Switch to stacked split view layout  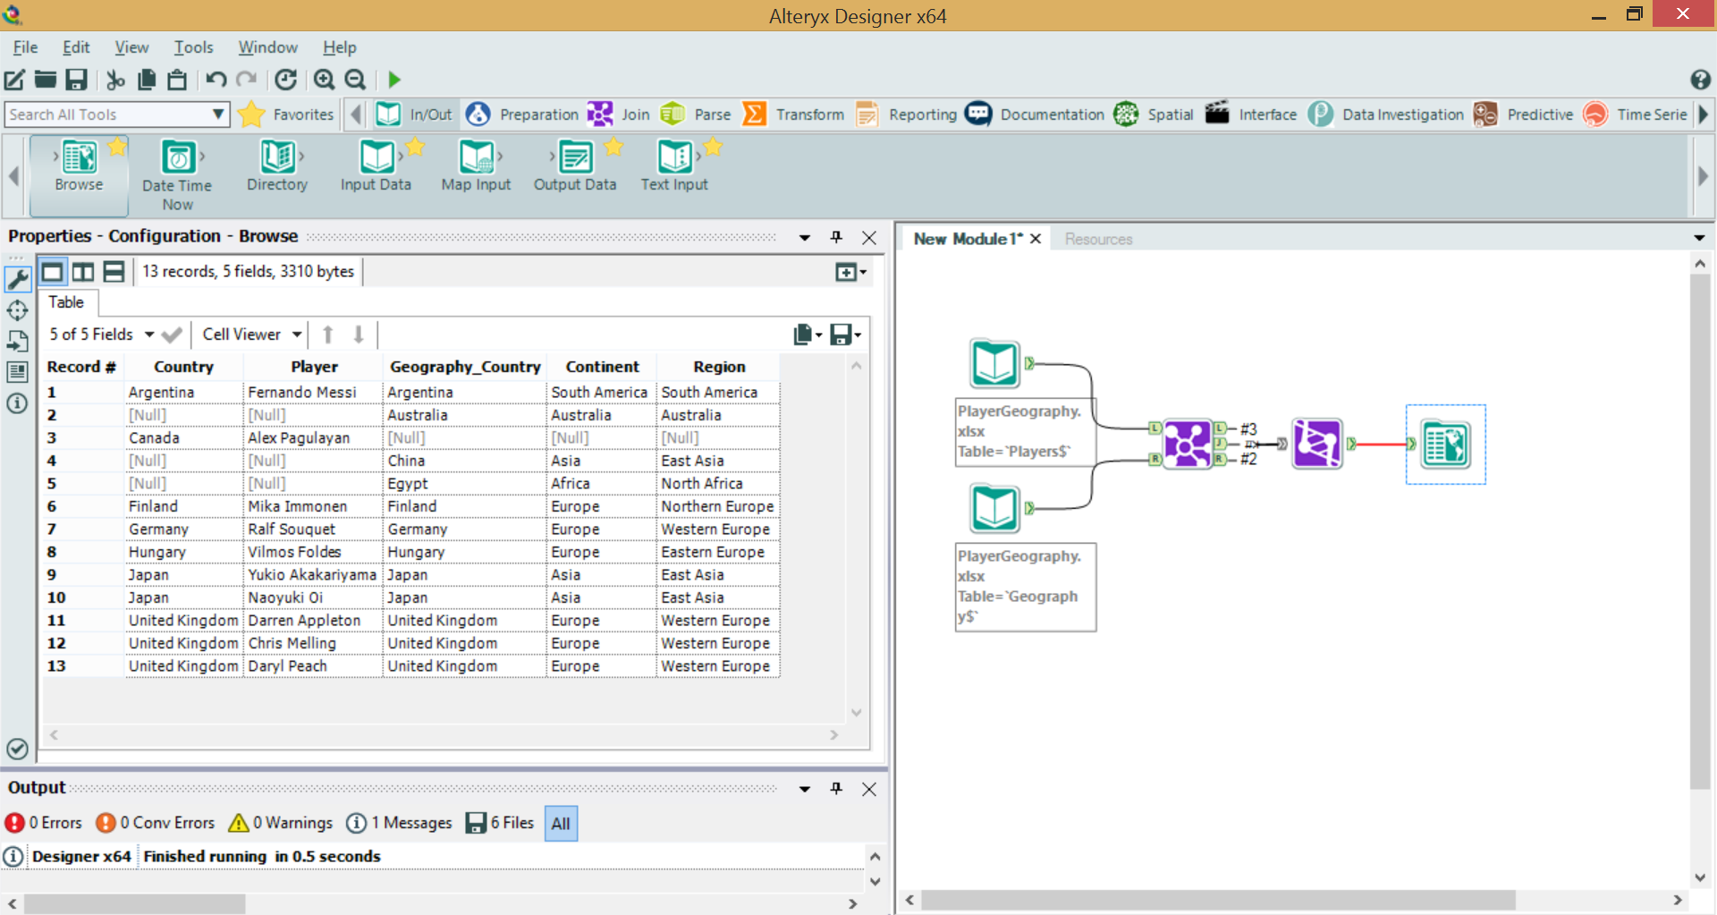click(114, 271)
